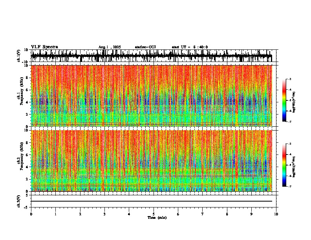The image size is (311, 240).
Task: Click the time-axis tick label '5'
Action: click(154, 214)
